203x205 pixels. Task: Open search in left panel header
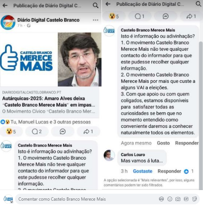click(96, 5)
